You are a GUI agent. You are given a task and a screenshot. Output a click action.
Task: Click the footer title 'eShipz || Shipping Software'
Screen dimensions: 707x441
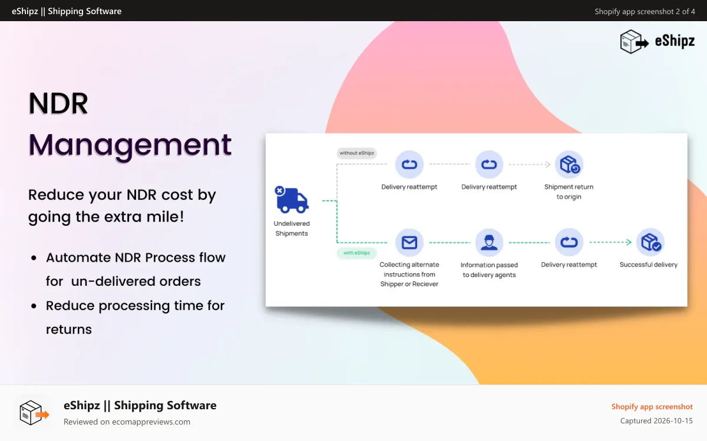[x=140, y=405]
